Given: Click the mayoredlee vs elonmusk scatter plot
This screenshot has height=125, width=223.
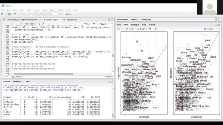Looking at the screenshot, I should pos(144,73).
